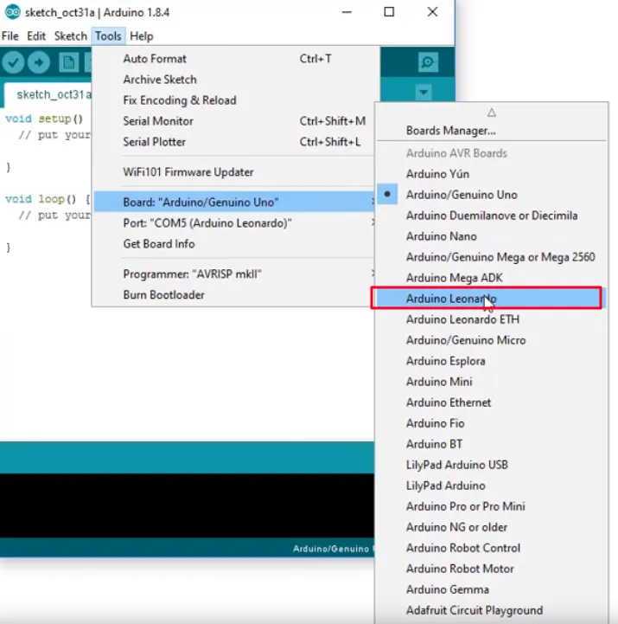Minimize the Arduino window
Viewport: 618px width, 624px height.
347,12
